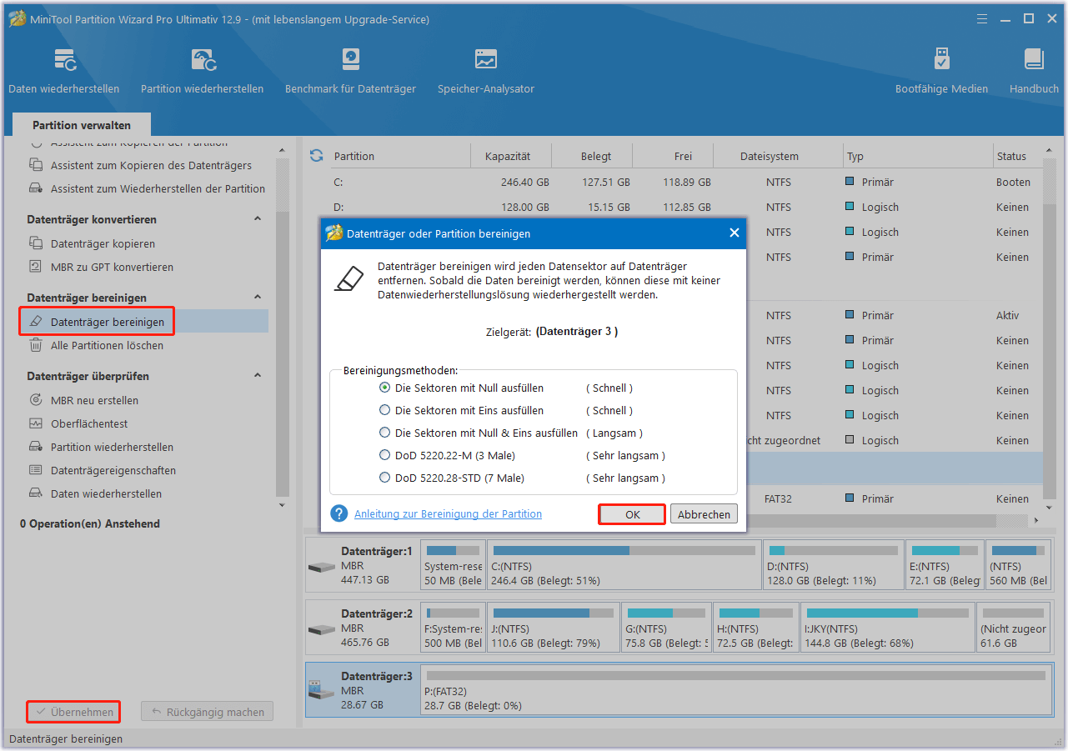Select unallocated 61.6 GB block on Datenträger 2
The image size is (1068, 751).
point(1014,628)
